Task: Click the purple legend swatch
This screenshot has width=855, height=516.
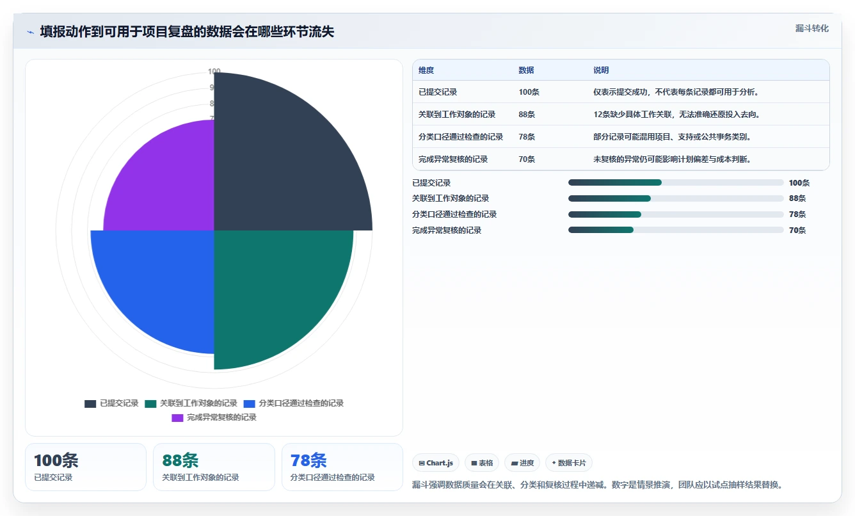Action: pos(177,417)
